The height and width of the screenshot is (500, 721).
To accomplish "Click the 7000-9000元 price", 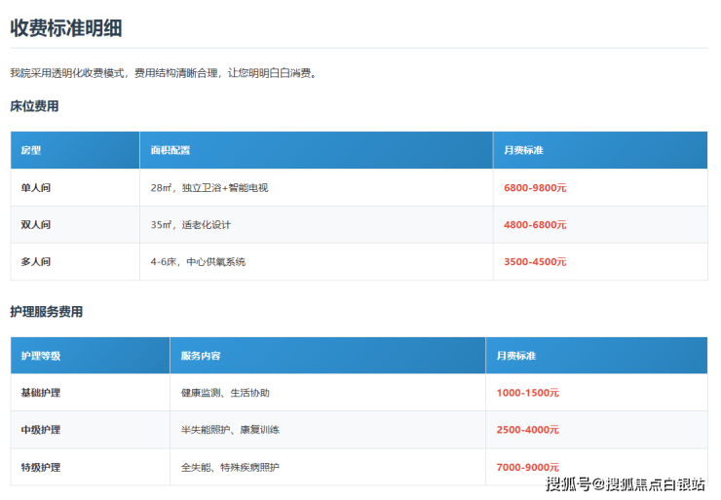I will coord(527,468).
